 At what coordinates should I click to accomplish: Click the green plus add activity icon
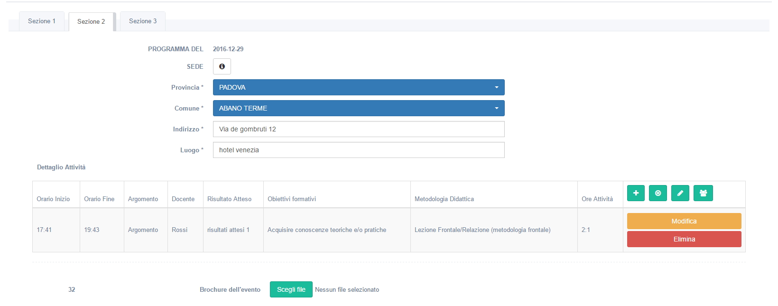pyautogui.click(x=636, y=193)
